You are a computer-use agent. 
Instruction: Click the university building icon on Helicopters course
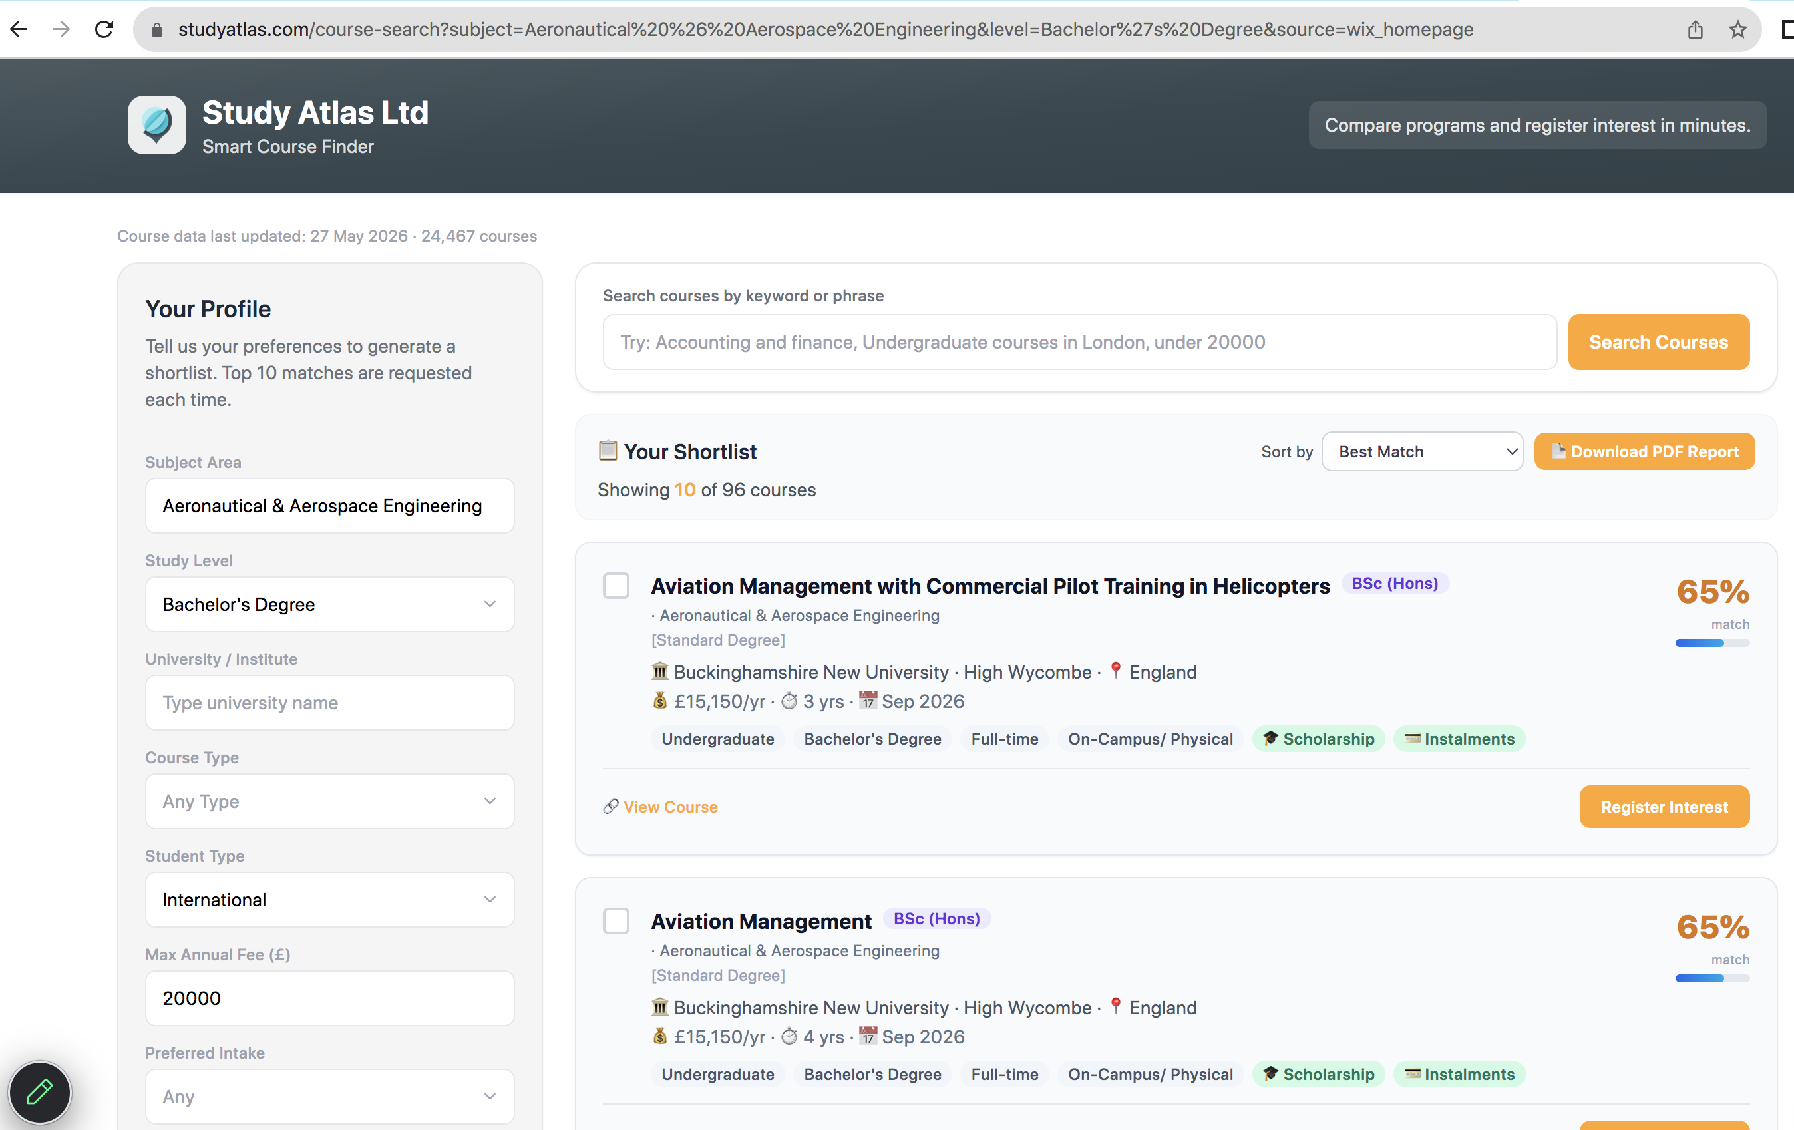[660, 671]
